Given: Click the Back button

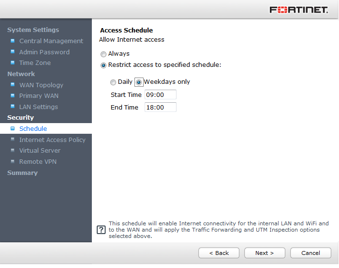Looking at the screenshot, I should click(x=219, y=253).
